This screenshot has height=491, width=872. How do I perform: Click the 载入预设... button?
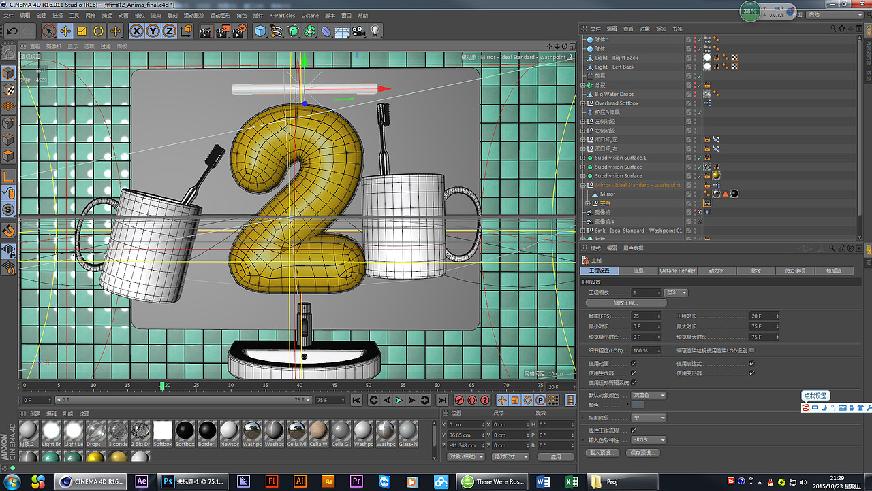pos(603,453)
